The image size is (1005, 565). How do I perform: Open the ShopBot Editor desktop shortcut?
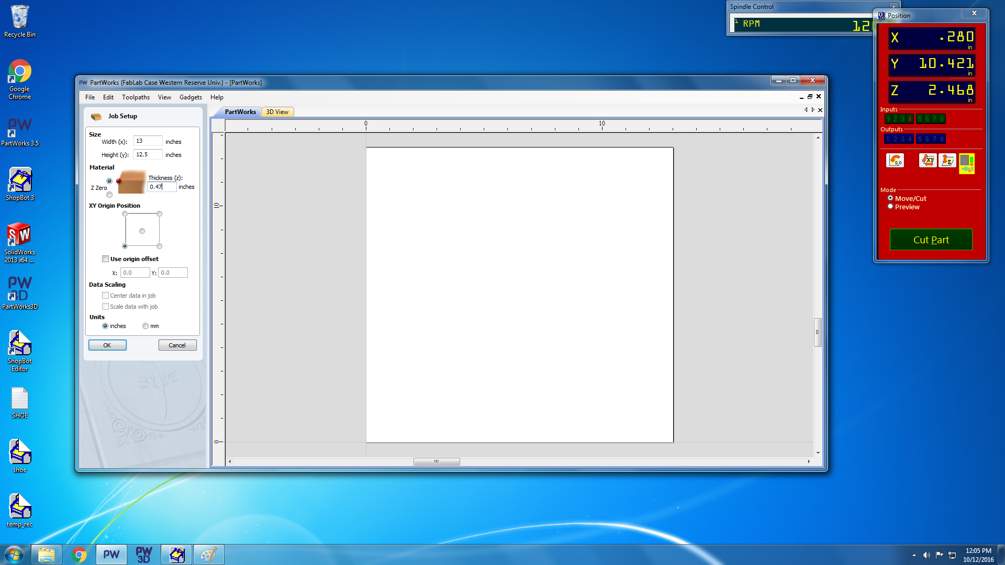pyautogui.click(x=20, y=351)
